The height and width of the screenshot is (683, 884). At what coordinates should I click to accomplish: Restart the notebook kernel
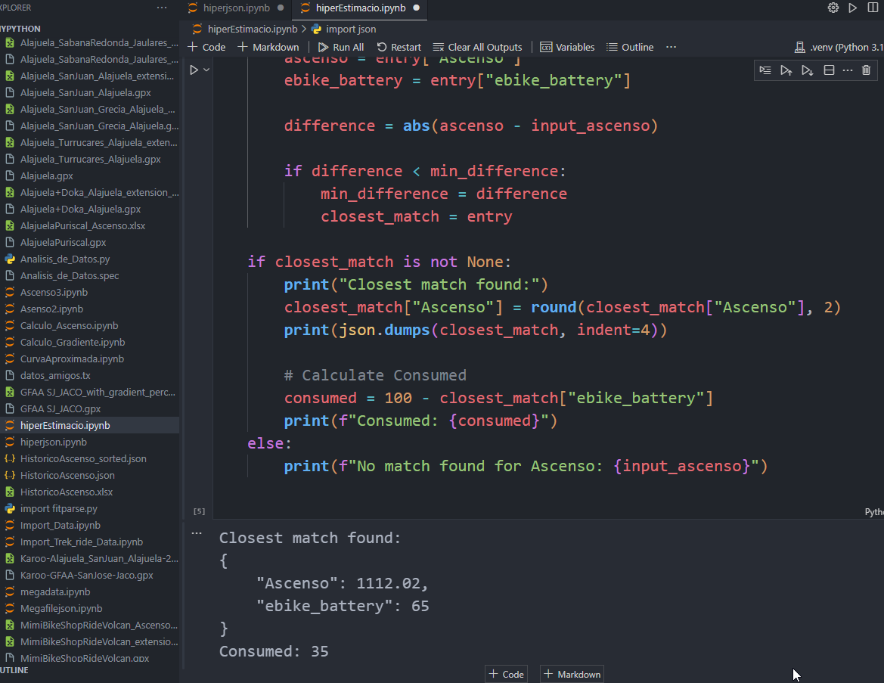399,47
